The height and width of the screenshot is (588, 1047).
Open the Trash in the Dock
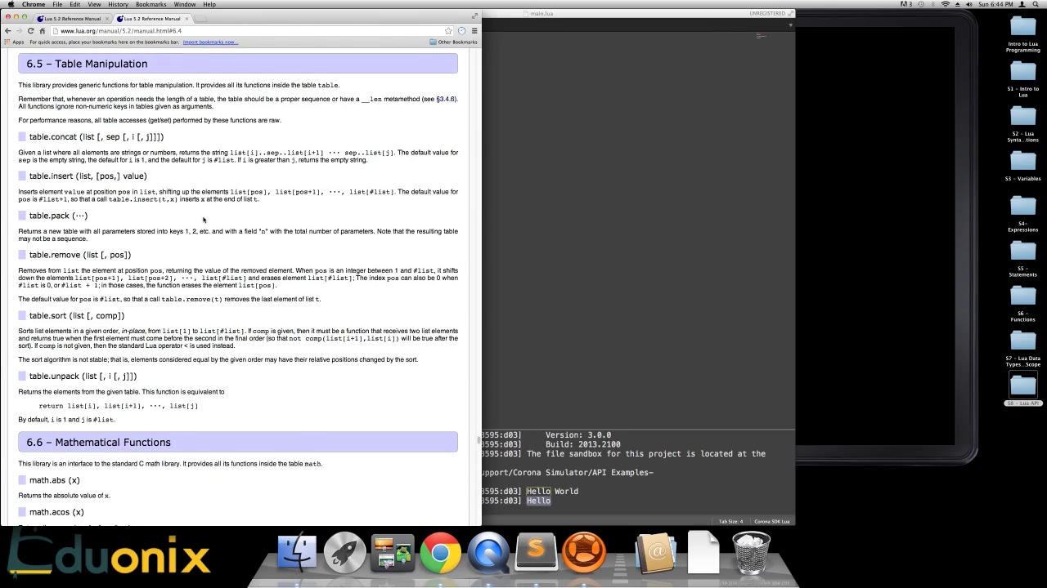[x=751, y=553]
